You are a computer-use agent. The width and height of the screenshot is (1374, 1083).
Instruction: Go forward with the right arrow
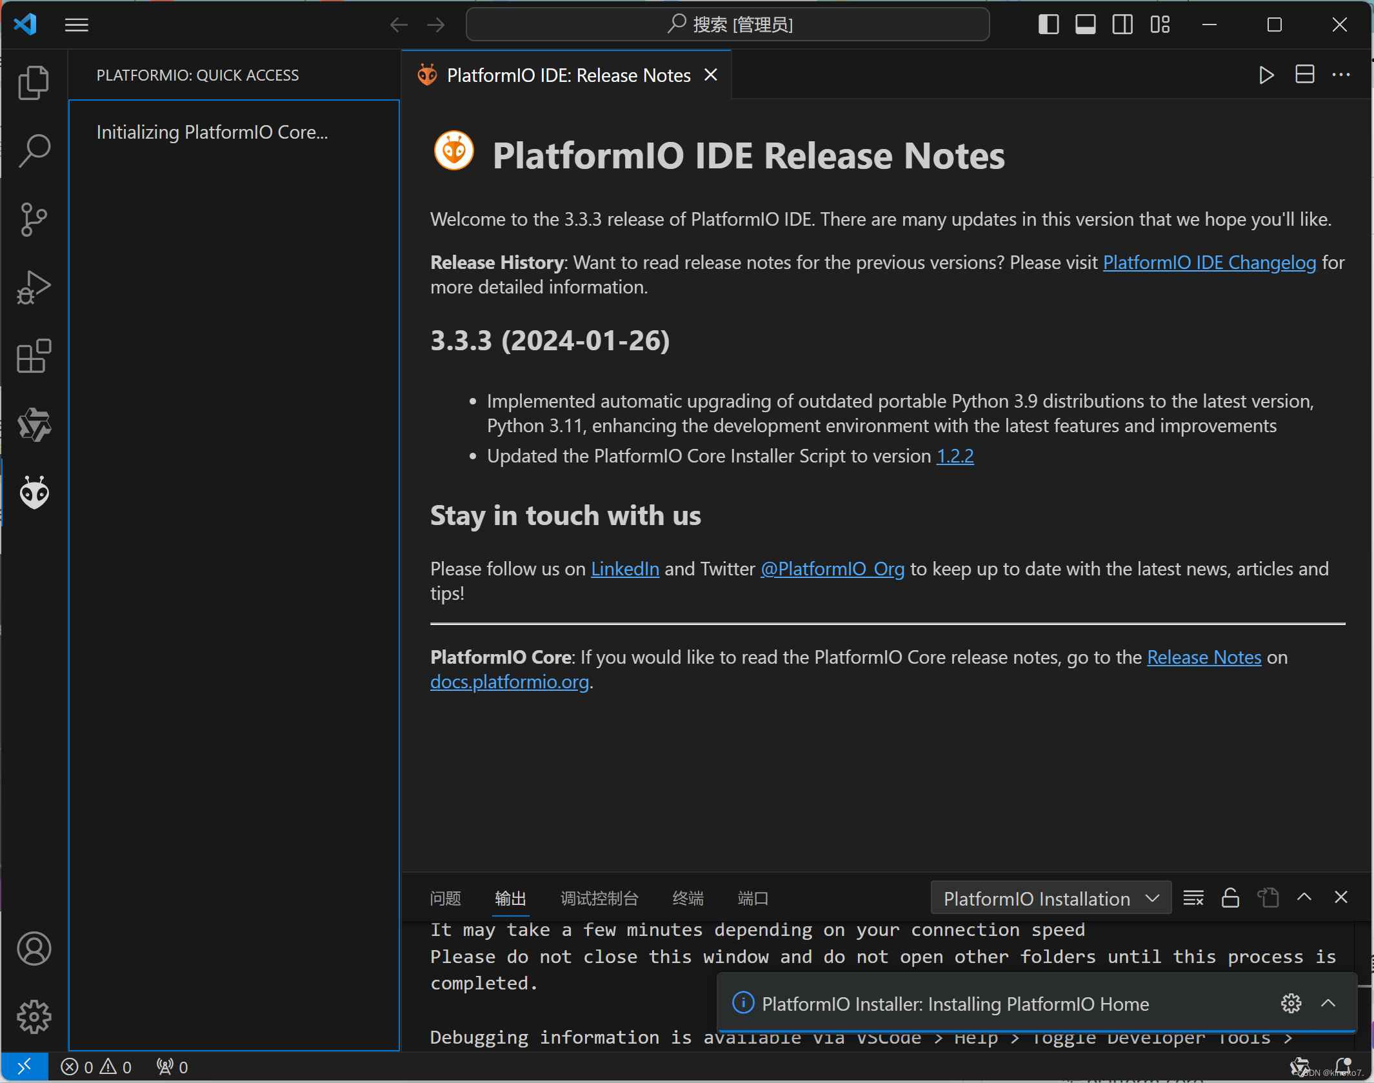[436, 25]
